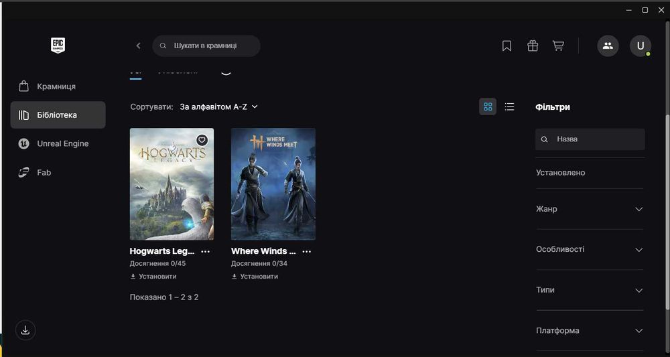The height and width of the screenshot is (357, 670).
Task: Click the Epic Games logo
Action: tap(58, 46)
